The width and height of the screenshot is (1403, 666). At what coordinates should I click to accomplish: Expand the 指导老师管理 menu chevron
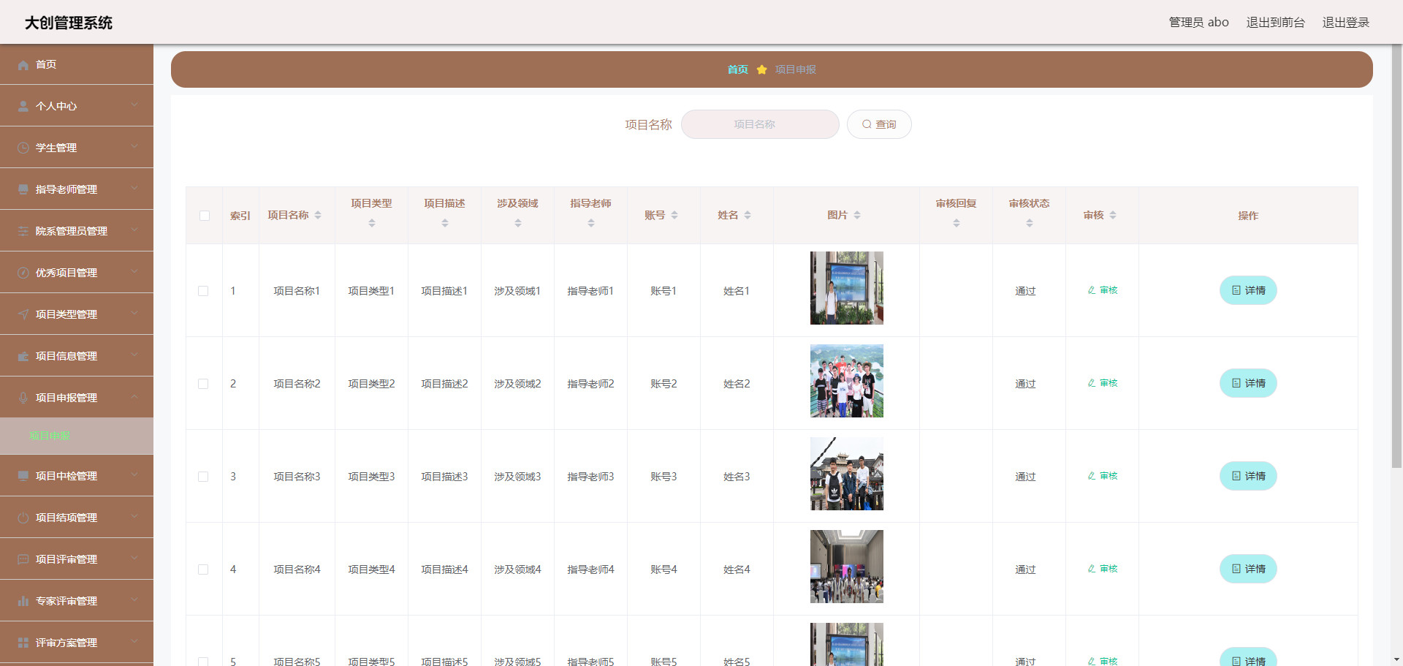coord(134,189)
